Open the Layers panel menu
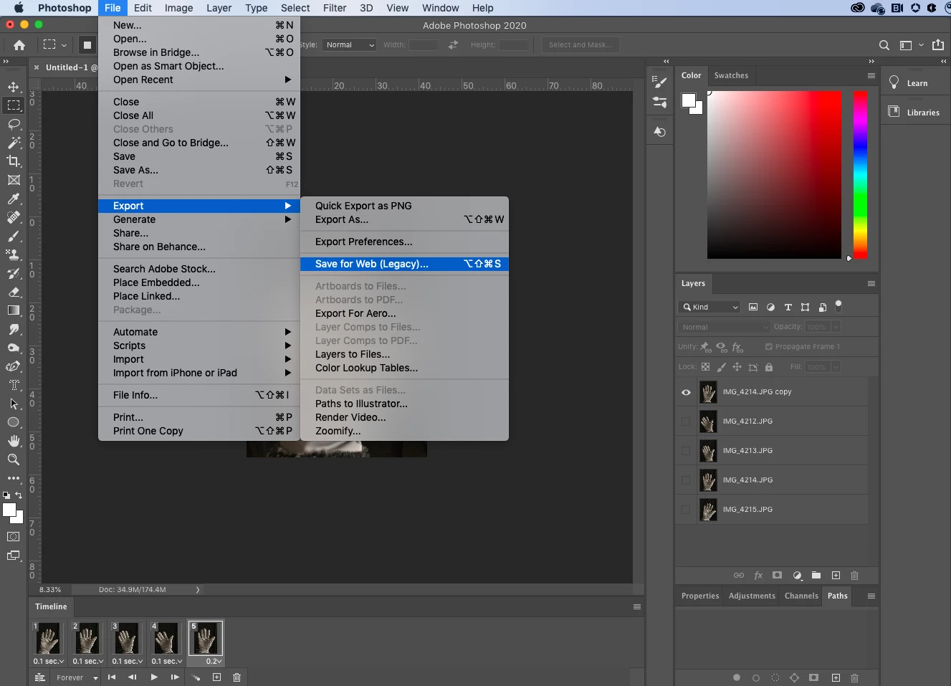951x686 pixels. click(871, 283)
